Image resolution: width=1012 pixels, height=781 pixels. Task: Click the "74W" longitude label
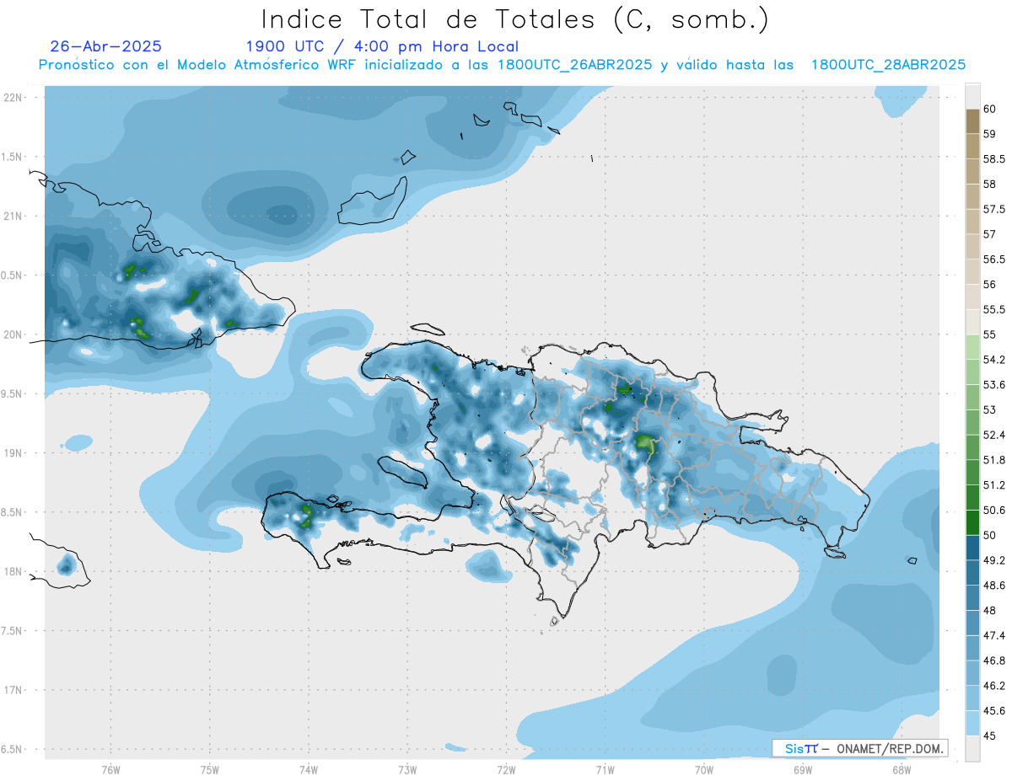tap(309, 770)
